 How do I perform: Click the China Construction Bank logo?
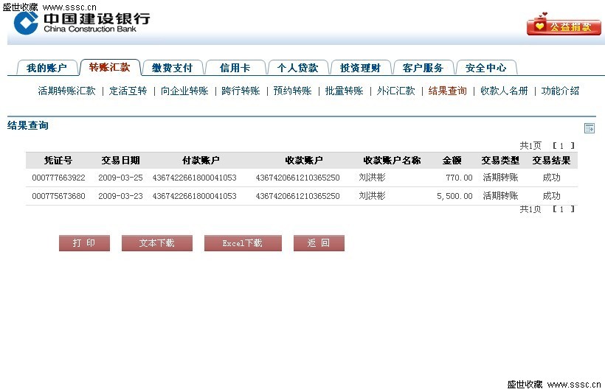coord(82,23)
